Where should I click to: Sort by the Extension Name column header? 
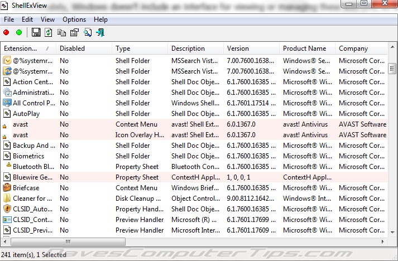28,49
